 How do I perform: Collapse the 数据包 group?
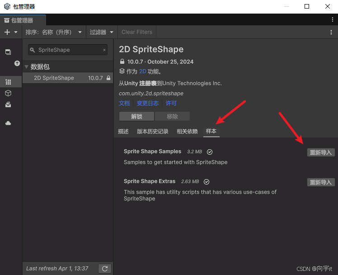26,66
